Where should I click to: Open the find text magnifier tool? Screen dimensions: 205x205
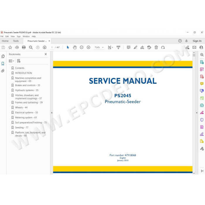pos(31,47)
